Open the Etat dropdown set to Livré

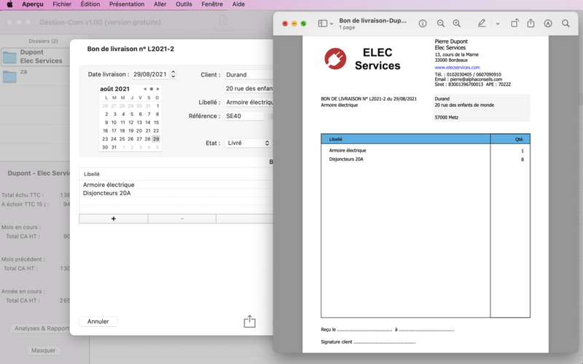pyautogui.click(x=248, y=143)
